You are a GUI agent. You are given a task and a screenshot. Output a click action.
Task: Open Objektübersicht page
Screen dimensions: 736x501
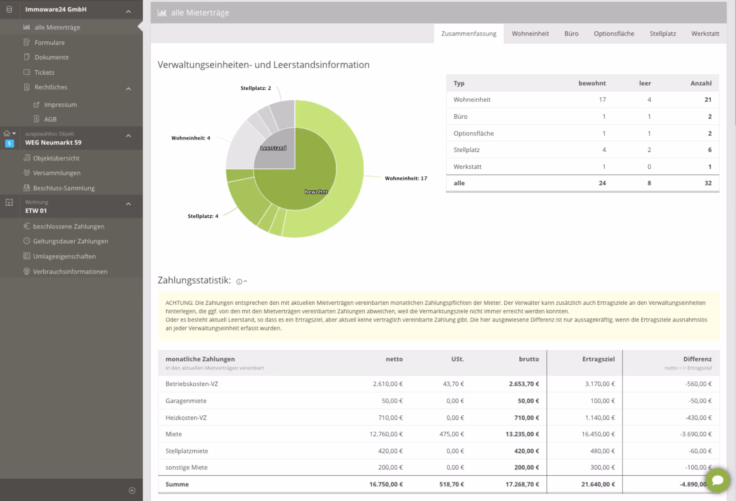(x=56, y=158)
